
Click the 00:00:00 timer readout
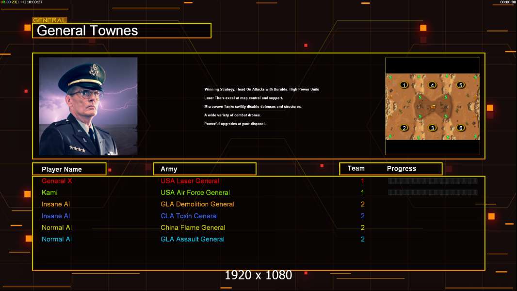(x=508, y=2)
